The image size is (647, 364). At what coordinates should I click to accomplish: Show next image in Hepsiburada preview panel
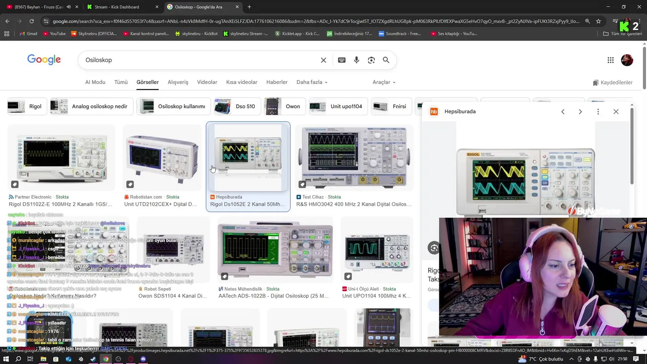(580, 112)
